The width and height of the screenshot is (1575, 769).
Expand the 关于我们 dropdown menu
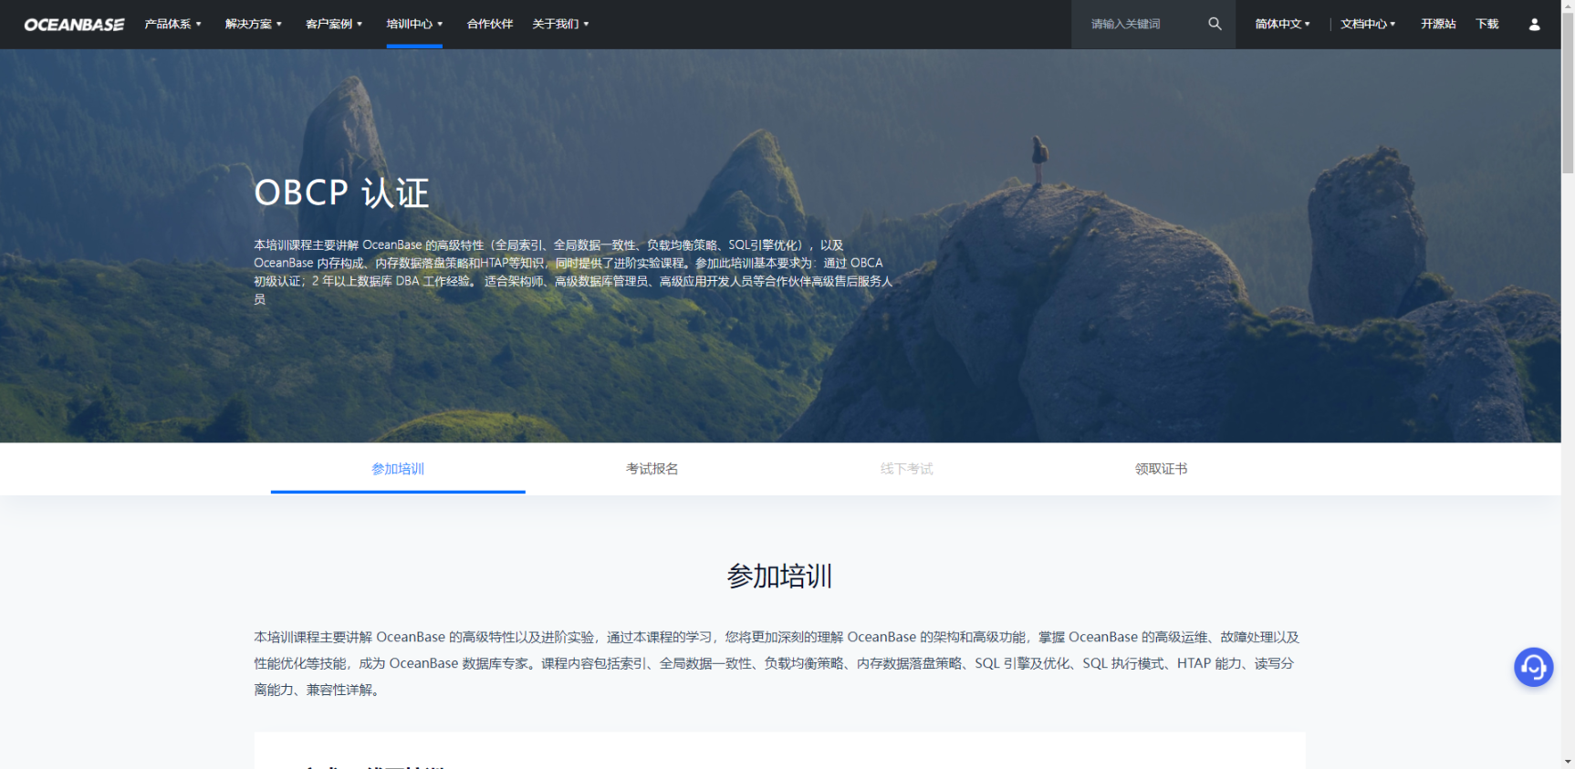[560, 24]
